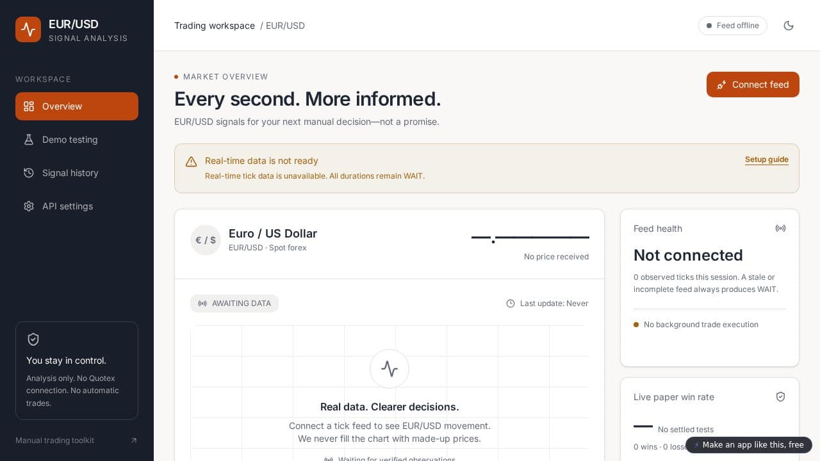Click the Live paper win rate shield icon

click(780, 397)
